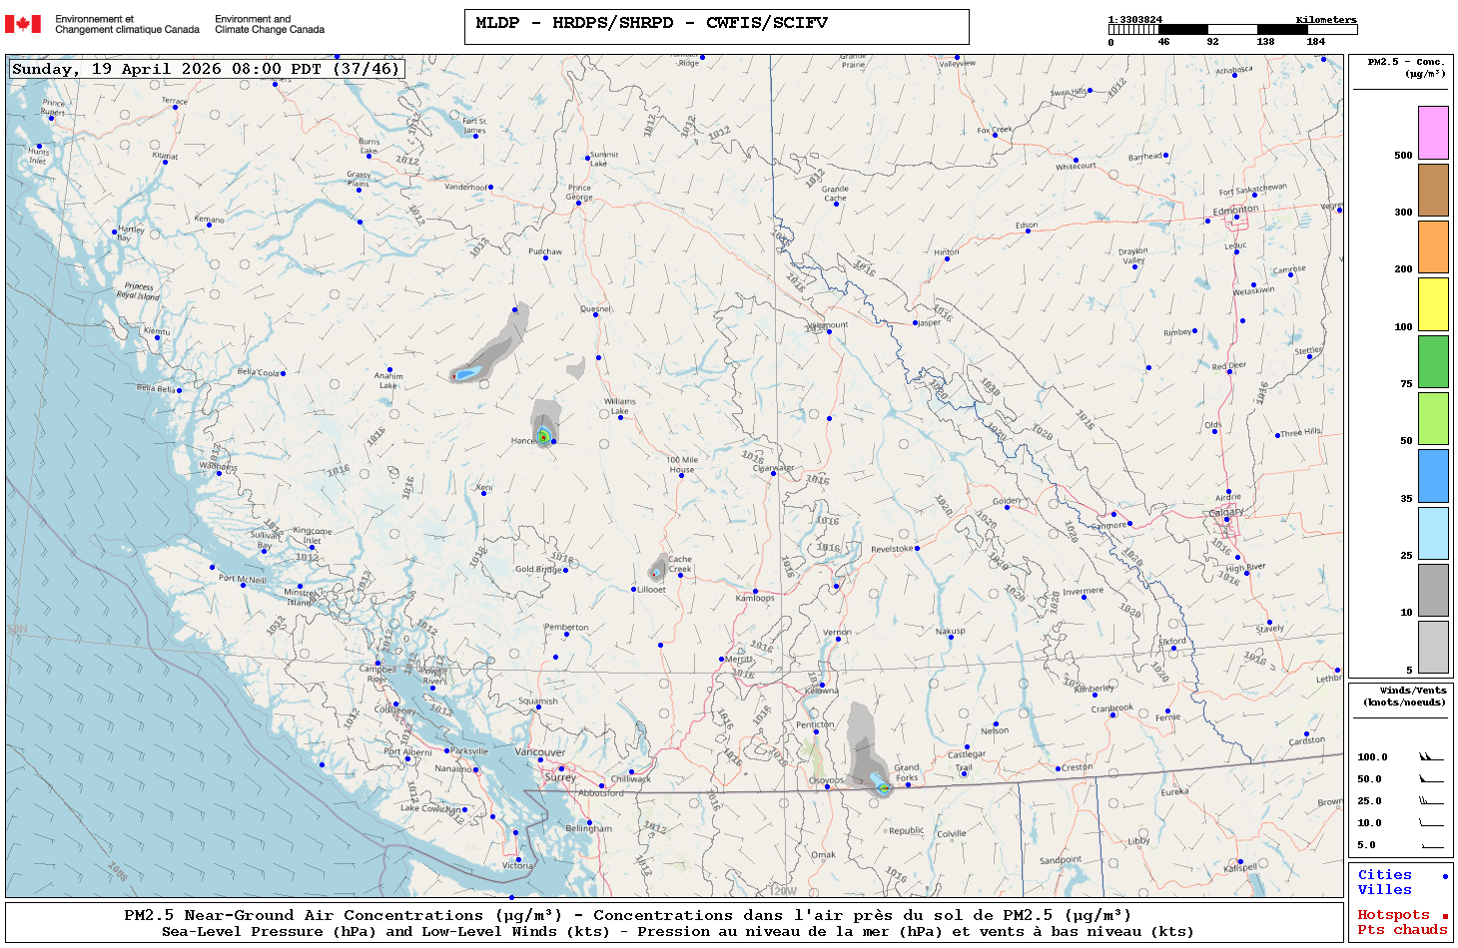The image size is (1458, 948).
Task: Click the blue Cities legend dot
Action: pyautogui.click(x=1445, y=876)
